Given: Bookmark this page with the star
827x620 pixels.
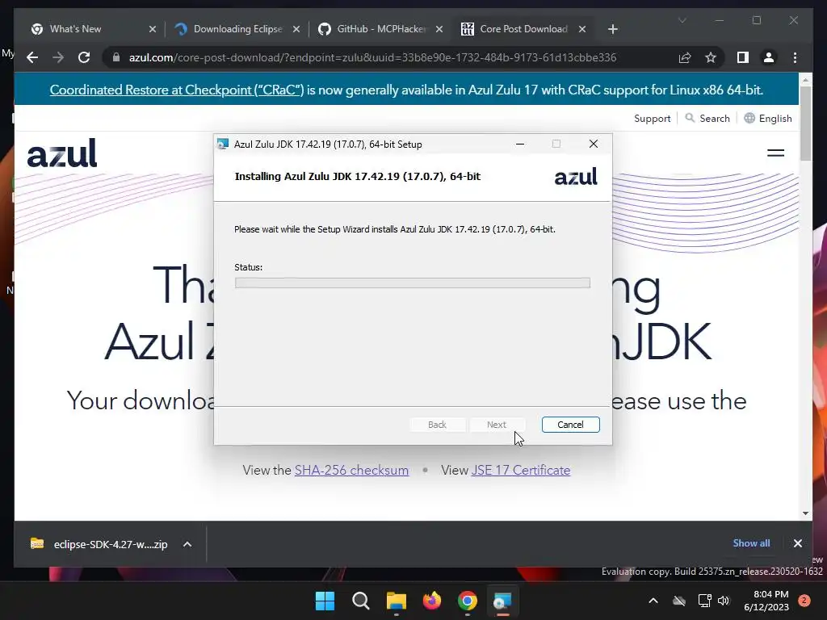Looking at the screenshot, I should point(711,57).
